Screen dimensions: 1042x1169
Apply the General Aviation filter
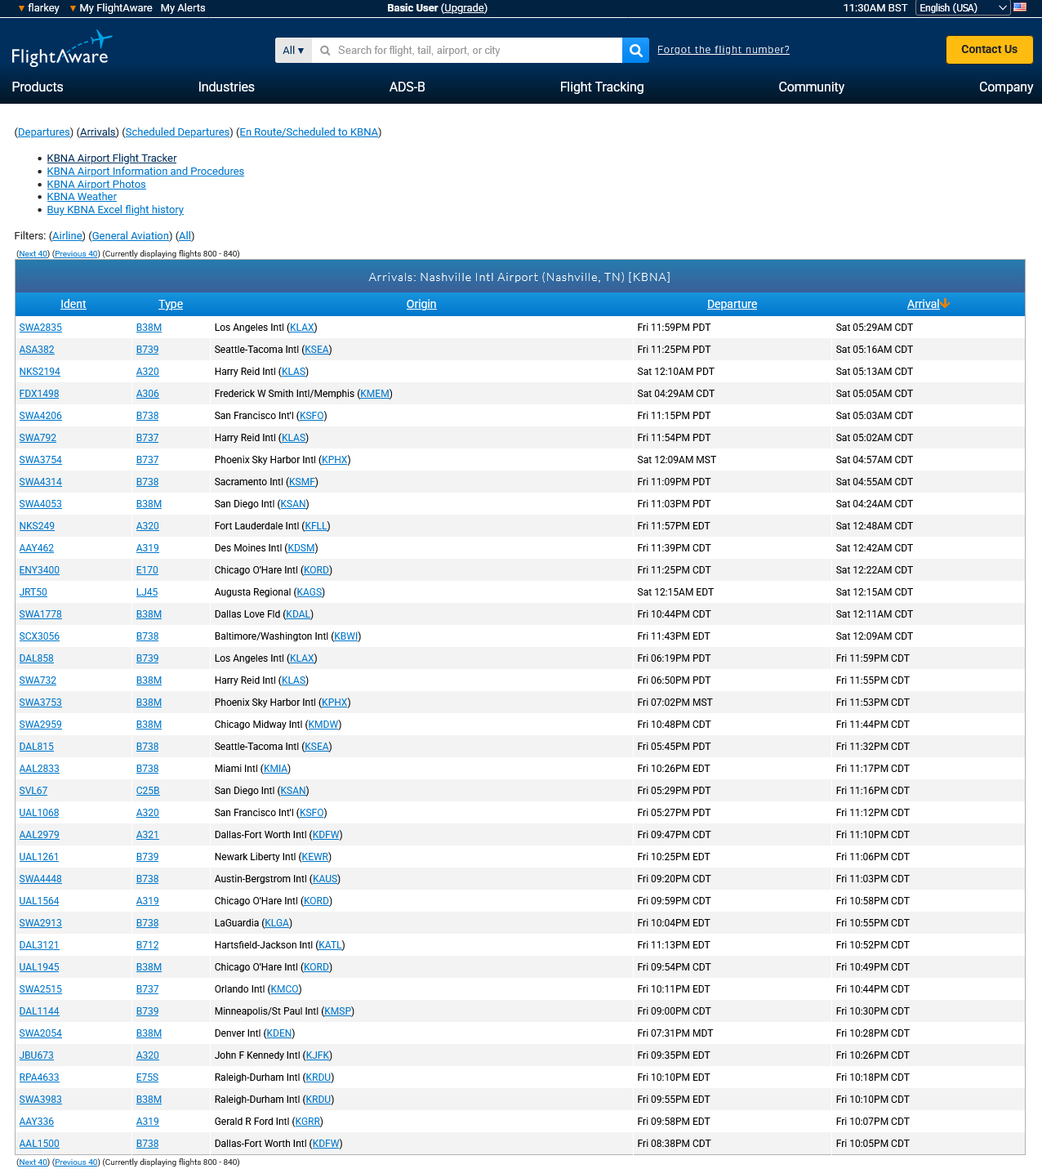131,236
